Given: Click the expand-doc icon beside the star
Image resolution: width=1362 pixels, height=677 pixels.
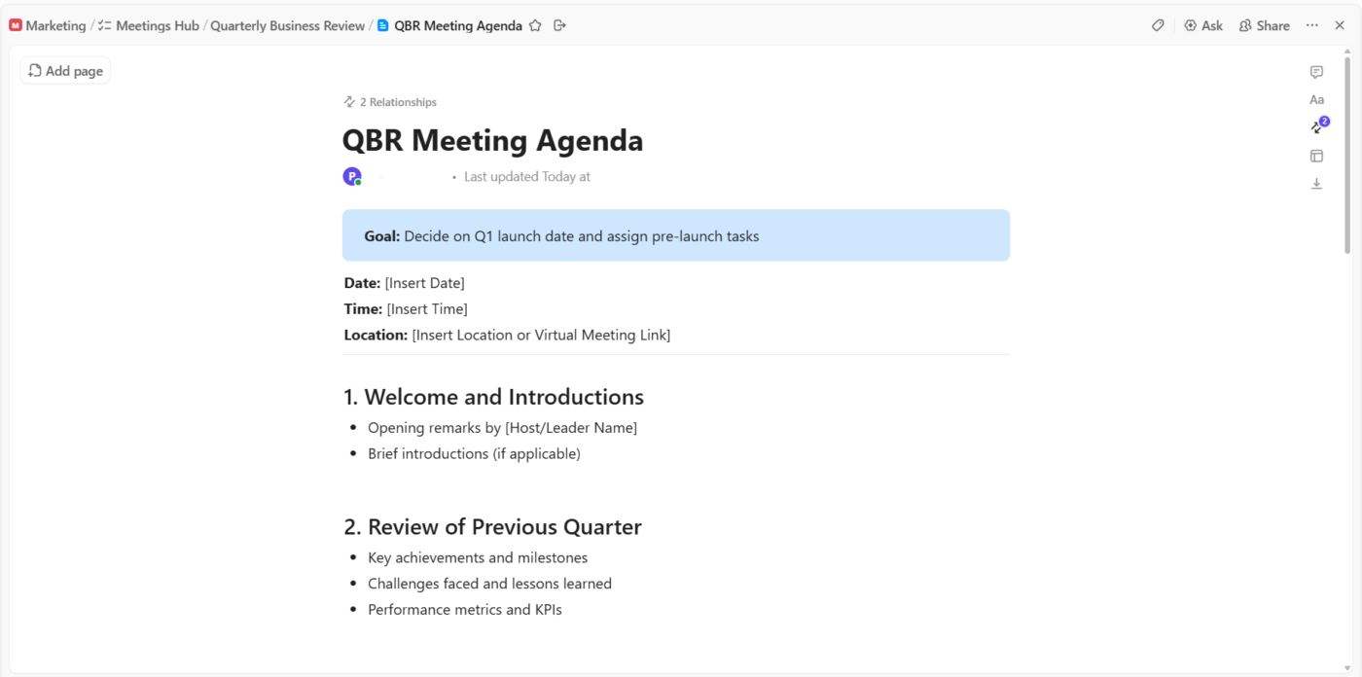Looking at the screenshot, I should click(559, 25).
